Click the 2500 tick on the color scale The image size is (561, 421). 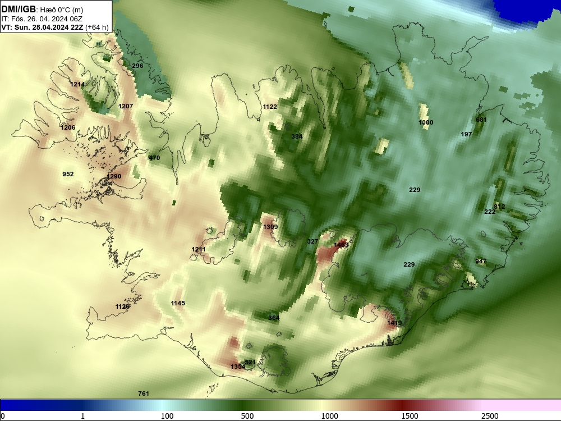490,416
